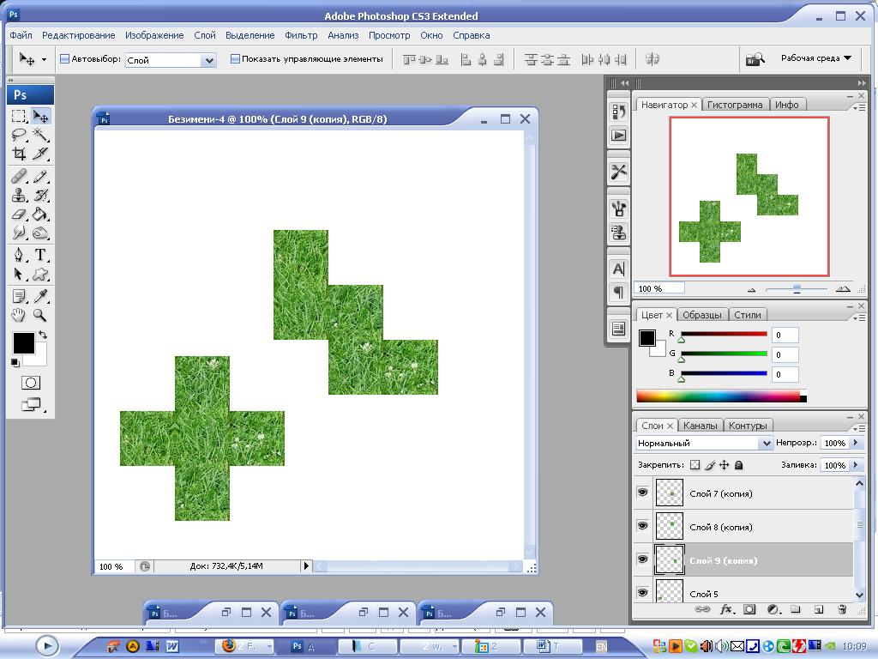Expand the collapsed panel dock
The width and height of the screenshot is (878, 659).
pyautogui.click(x=624, y=83)
